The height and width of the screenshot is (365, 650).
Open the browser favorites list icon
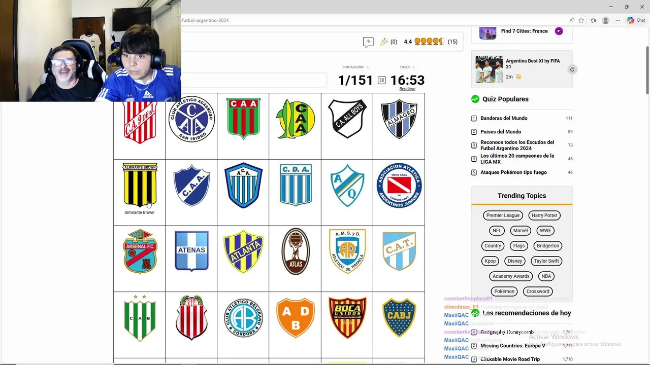tap(593, 20)
